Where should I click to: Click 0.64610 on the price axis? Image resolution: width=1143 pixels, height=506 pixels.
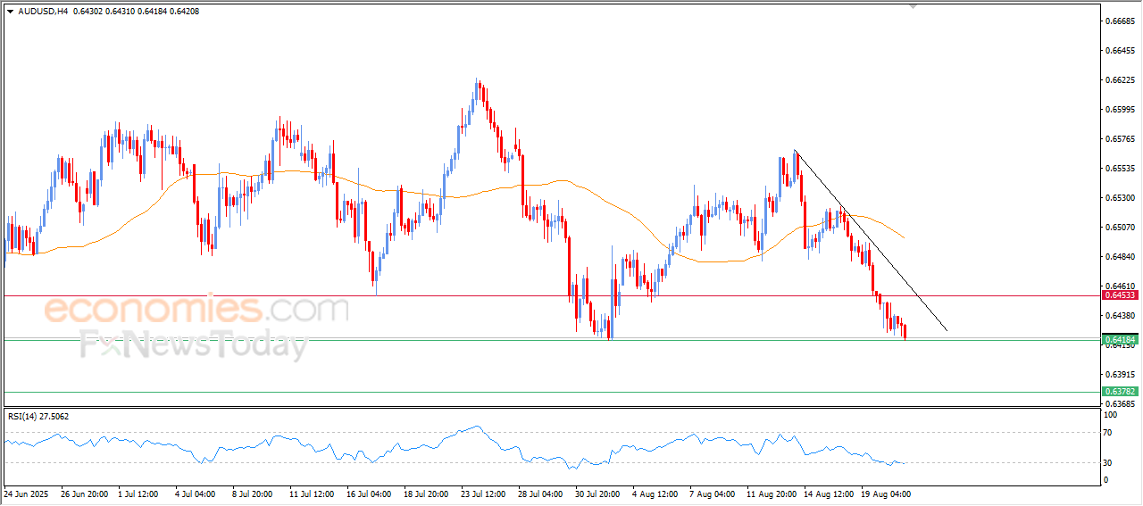click(1120, 286)
